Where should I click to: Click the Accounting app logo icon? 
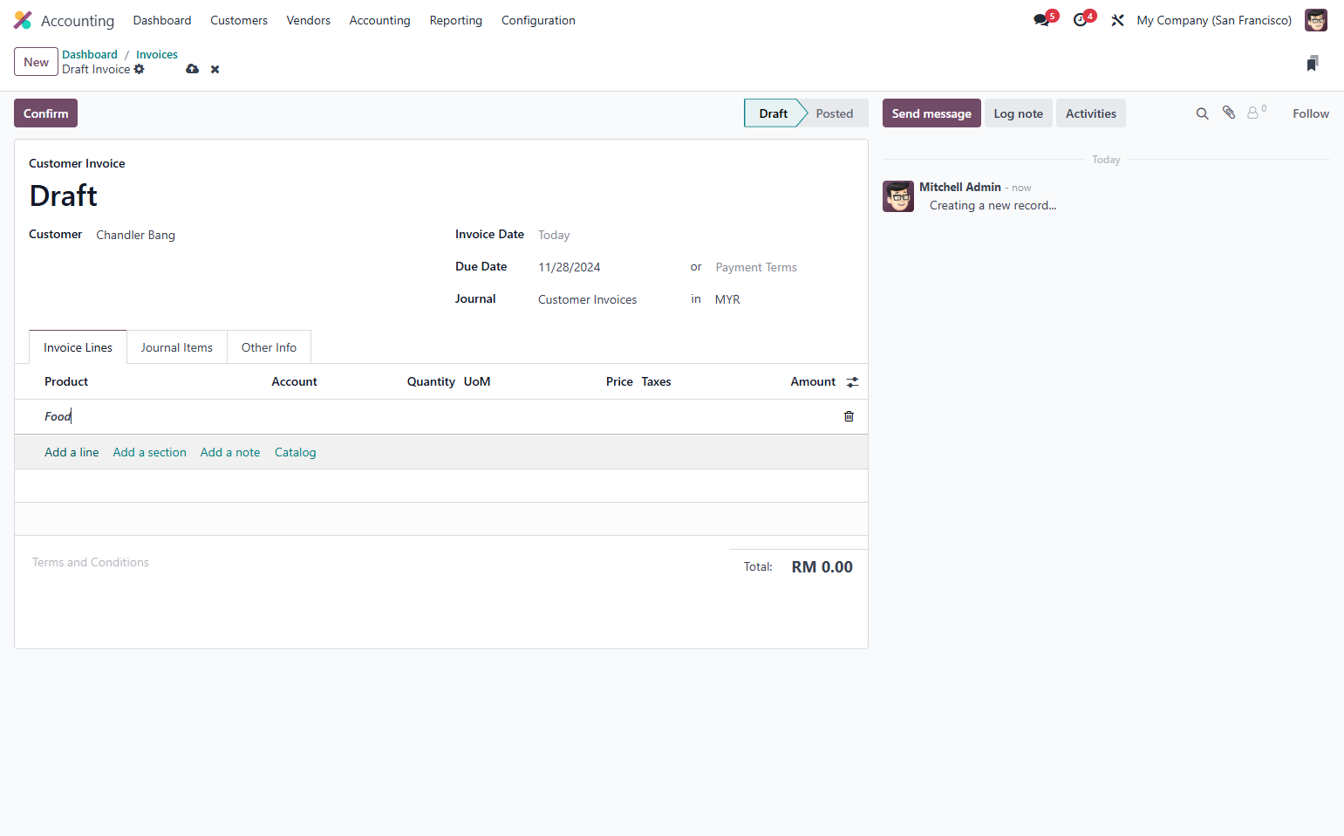[x=23, y=20]
